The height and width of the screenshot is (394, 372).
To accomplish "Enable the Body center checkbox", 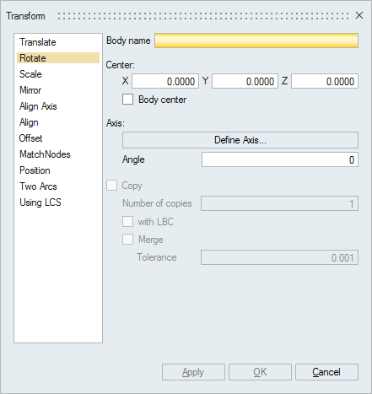I will pos(127,100).
